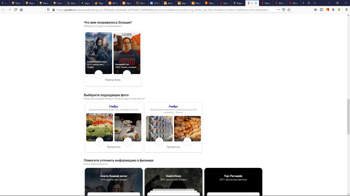
Task: Reload the current page
Action: [15, 10]
